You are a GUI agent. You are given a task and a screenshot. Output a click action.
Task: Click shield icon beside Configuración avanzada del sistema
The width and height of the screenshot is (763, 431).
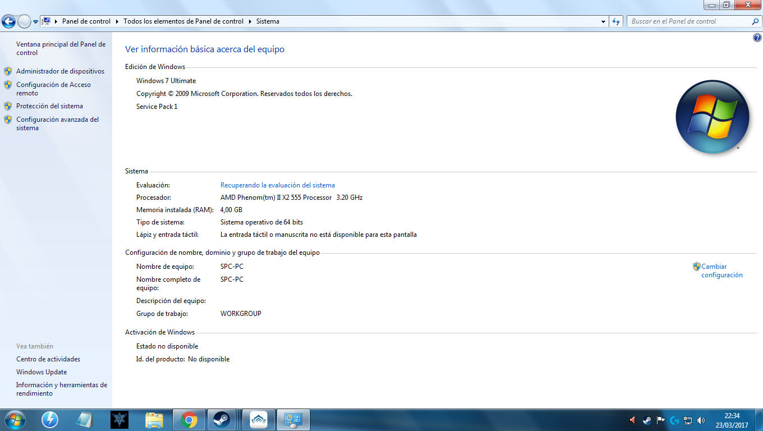[8, 120]
